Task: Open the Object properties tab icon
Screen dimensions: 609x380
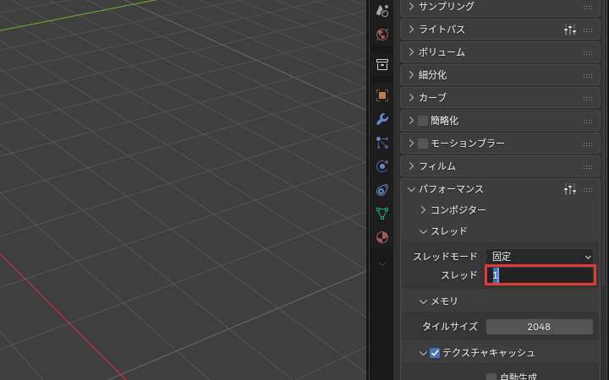Action: click(382, 95)
